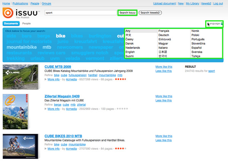Open the Language globe icon
Image resolution: width=228 pixels, height=163 pixels.
click(222, 24)
